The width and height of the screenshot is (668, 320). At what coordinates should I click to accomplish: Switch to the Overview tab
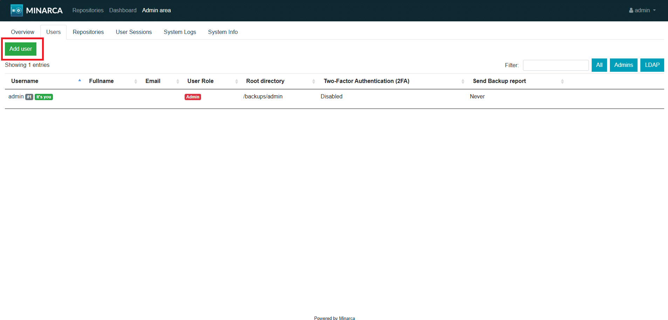point(22,32)
